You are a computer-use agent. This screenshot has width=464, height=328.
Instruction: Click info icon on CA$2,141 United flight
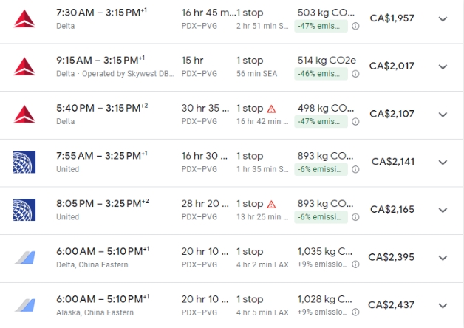point(355,169)
